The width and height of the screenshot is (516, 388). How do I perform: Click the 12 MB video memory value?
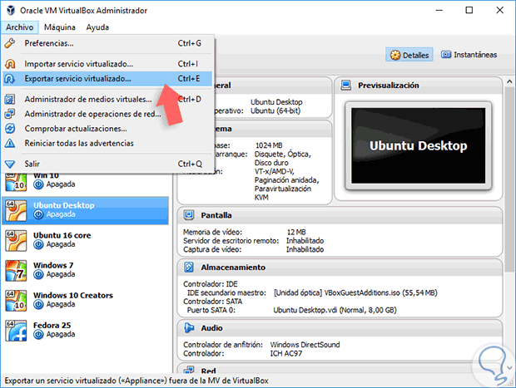pyautogui.click(x=296, y=232)
